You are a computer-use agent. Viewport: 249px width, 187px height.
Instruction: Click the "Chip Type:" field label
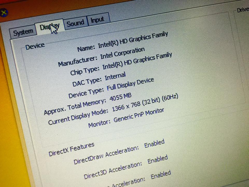(85, 71)
